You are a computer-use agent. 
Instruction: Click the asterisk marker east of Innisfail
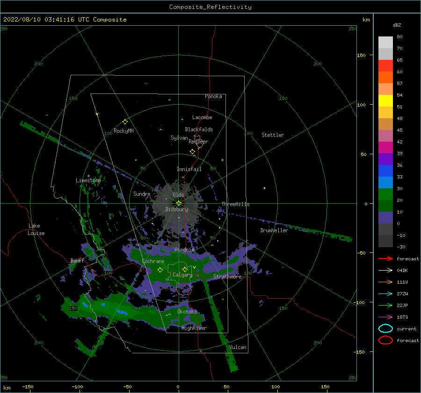coord(222,160)
